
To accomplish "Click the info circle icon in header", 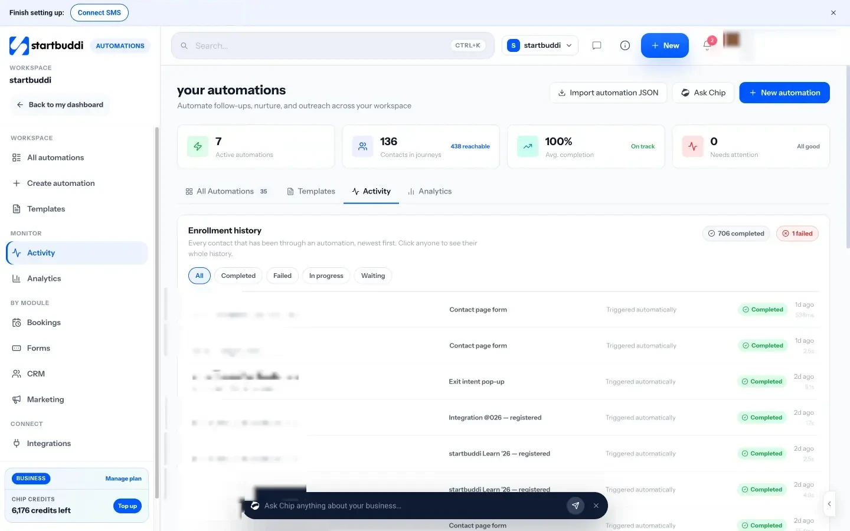I will pos(625,45).
